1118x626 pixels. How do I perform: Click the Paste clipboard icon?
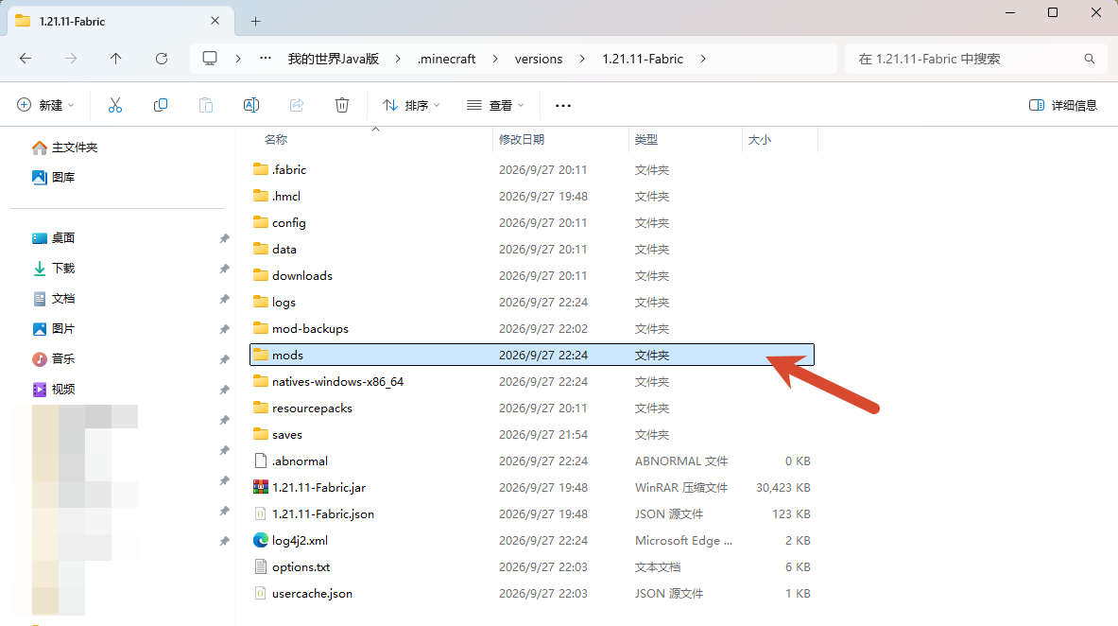[205, 105]
